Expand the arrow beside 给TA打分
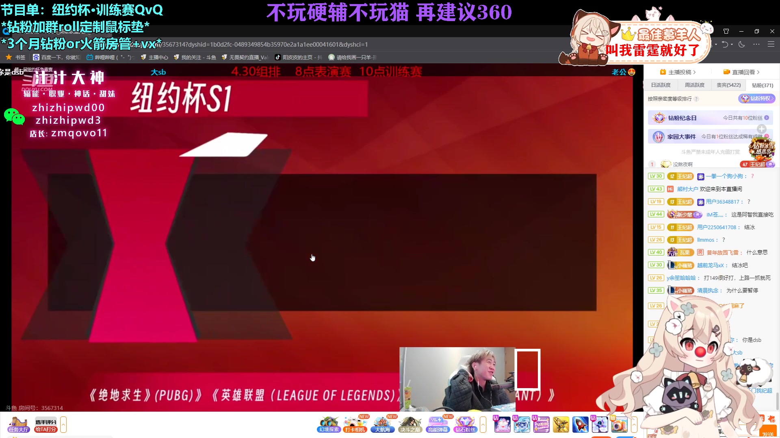The image size is (780, 438). pyautogui.click(x=63, y=425)
